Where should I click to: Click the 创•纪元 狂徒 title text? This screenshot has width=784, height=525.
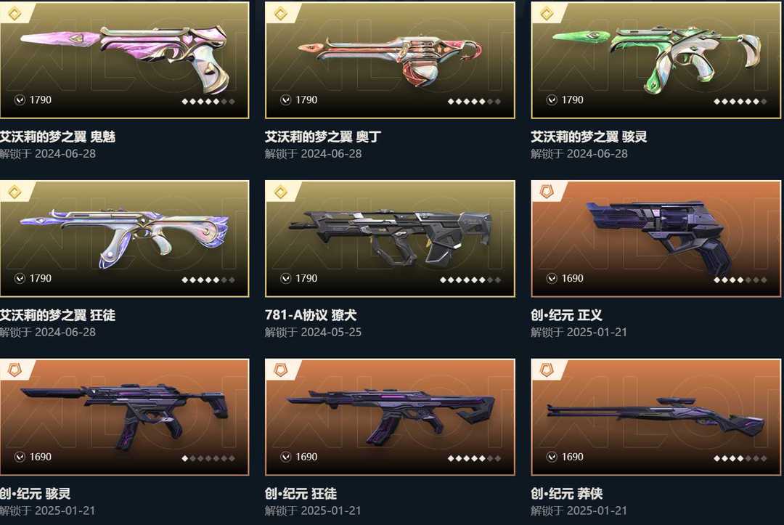pos(301,494)
